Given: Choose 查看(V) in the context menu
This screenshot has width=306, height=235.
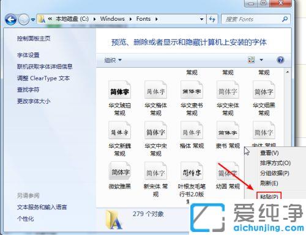Looking at the screenshot, I should click(269, 153).
